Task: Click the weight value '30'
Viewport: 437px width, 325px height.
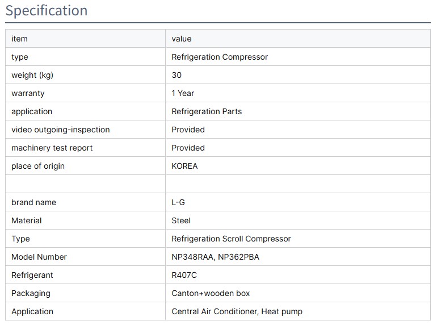Action: (177, 75)
